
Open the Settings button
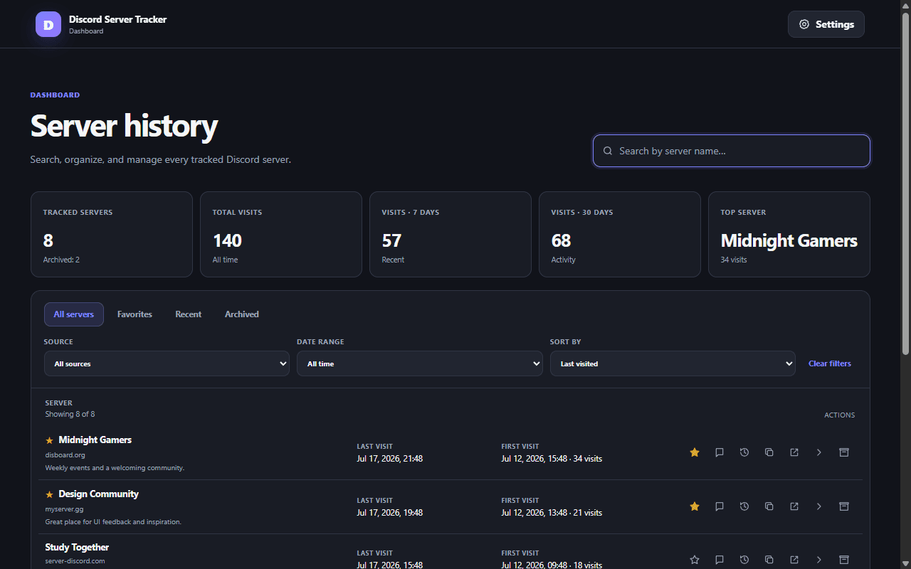click(826, 24)
